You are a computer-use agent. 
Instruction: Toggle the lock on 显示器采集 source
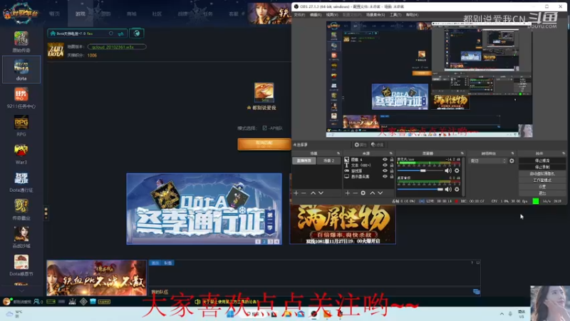391,176
